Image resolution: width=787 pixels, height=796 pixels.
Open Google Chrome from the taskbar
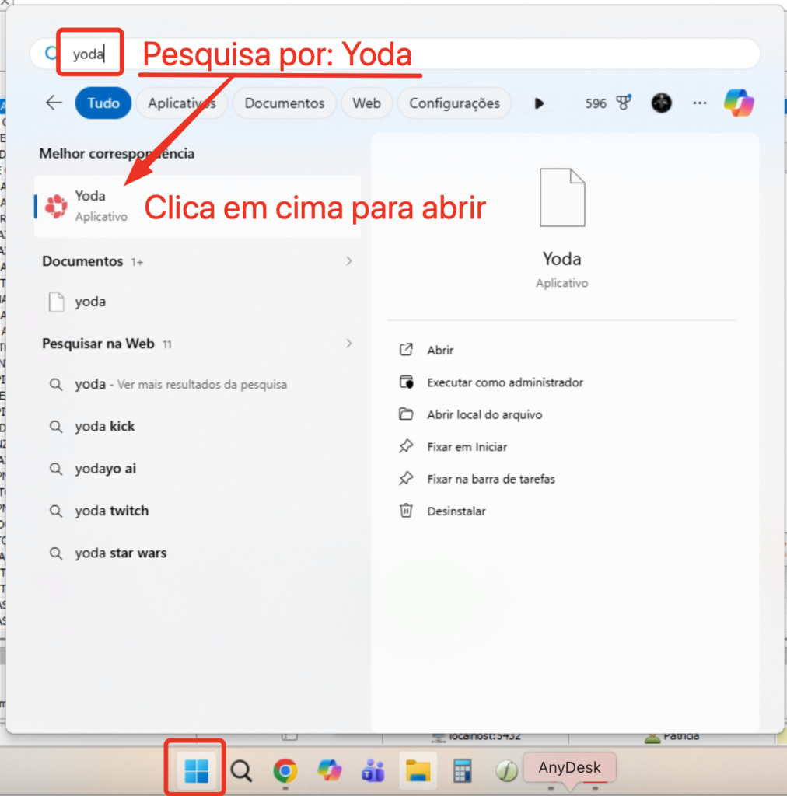[285, 770]
